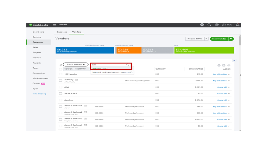274x154 pixels.
Task: Check the AAAA AAAA row checkbox
Action: tap(60, 94)
